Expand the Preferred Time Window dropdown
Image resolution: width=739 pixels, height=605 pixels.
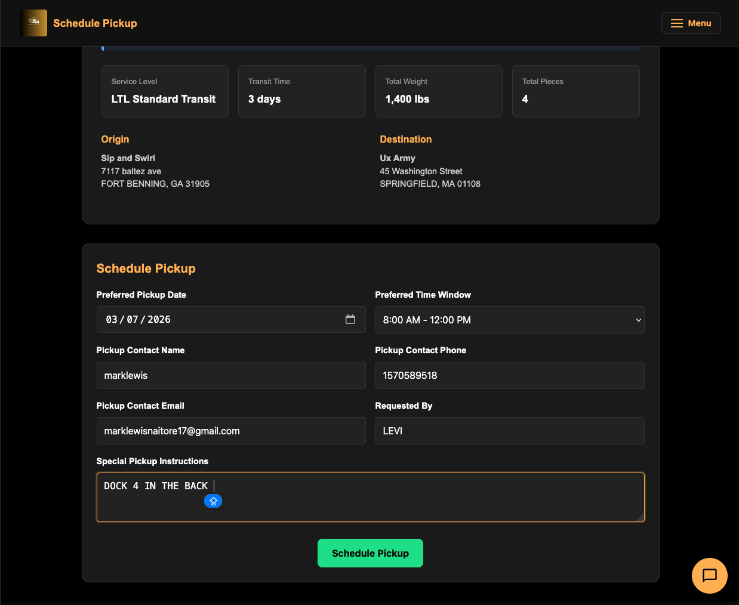[x=509, y=320]
